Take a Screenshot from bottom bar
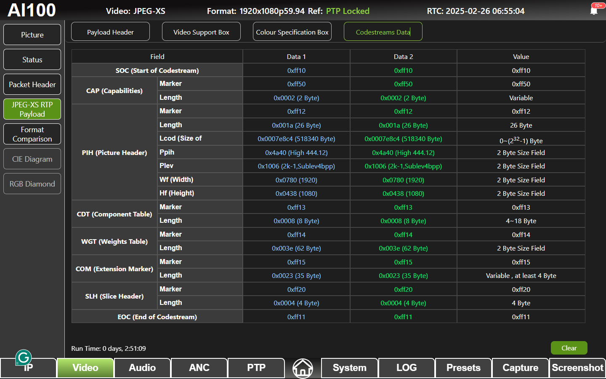 click(577, 368)
